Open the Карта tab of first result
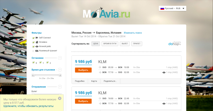The image size is (213, 111). tap(94, 81)
